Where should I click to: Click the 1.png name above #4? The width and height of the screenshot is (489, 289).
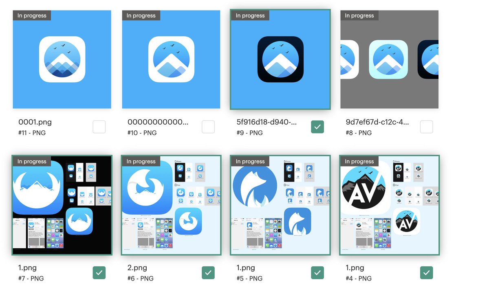(355, 268)
